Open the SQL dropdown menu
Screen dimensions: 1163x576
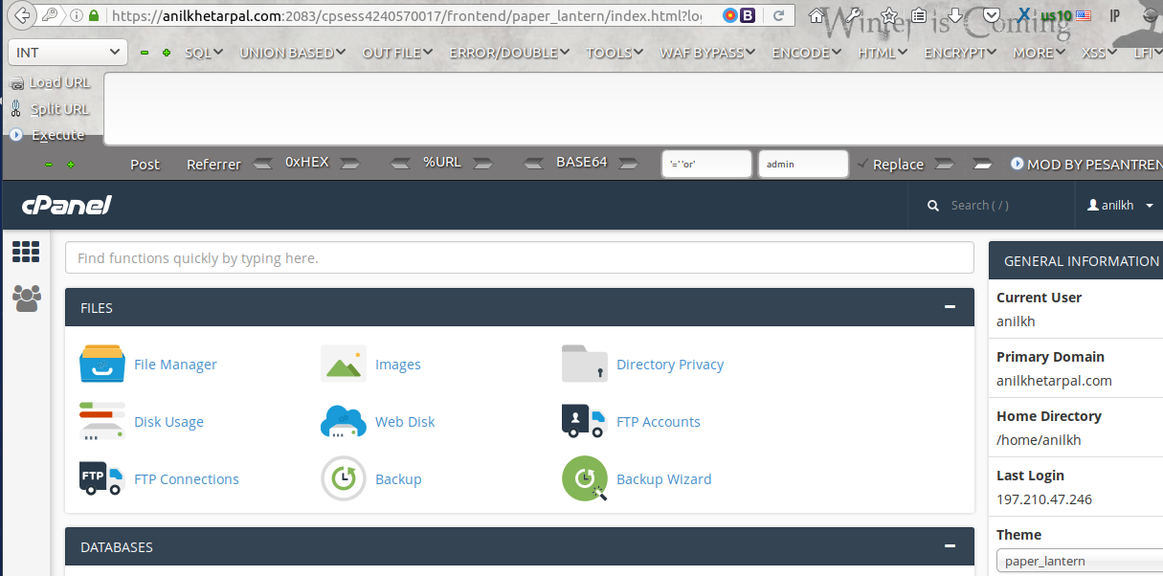[x=204, y=53]
